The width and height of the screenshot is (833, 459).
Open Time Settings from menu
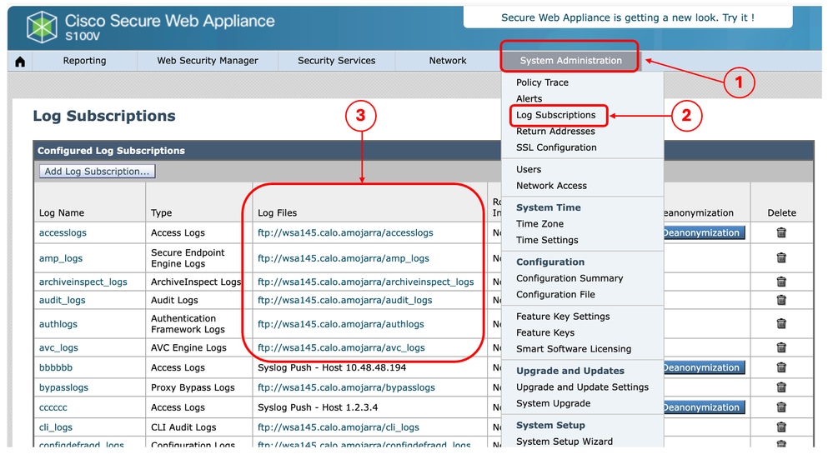547,240
